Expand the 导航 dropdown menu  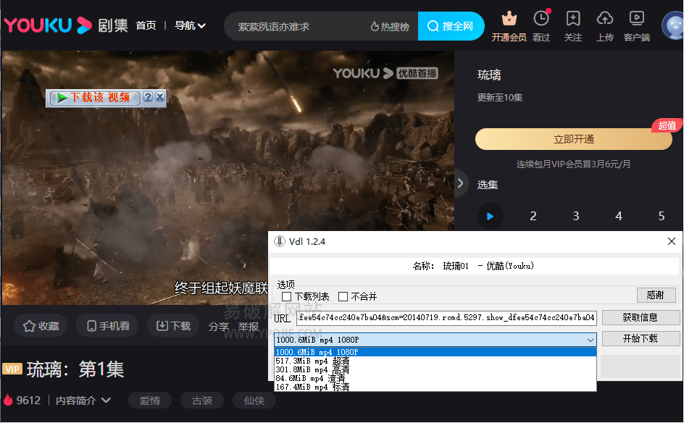[x=190, y=26]
